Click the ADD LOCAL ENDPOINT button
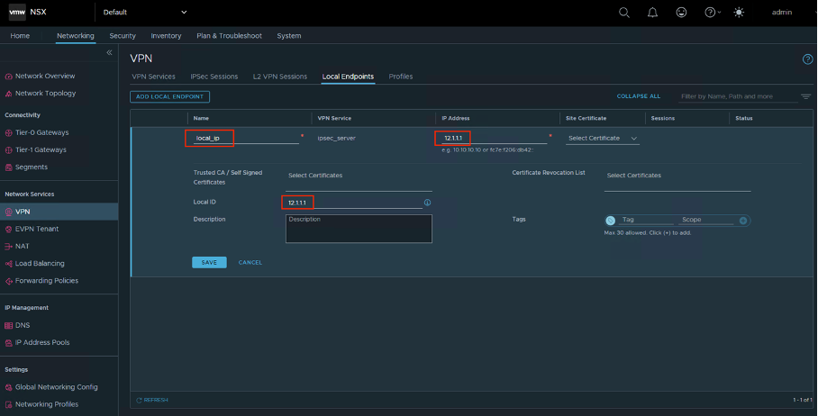Screen dimensions: 818x416 coord(170,96)
